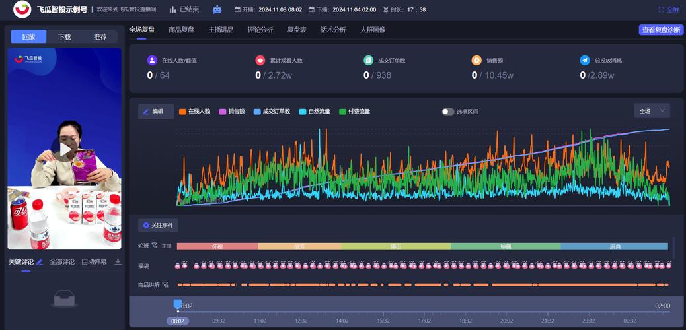Toggle the 自然流量 series in chart legend
The image size is (686, 330).
[315, 112]
